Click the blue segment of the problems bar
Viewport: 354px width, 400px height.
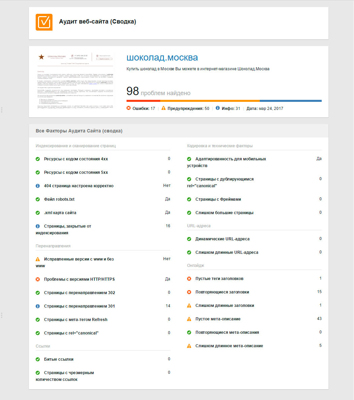291,101
